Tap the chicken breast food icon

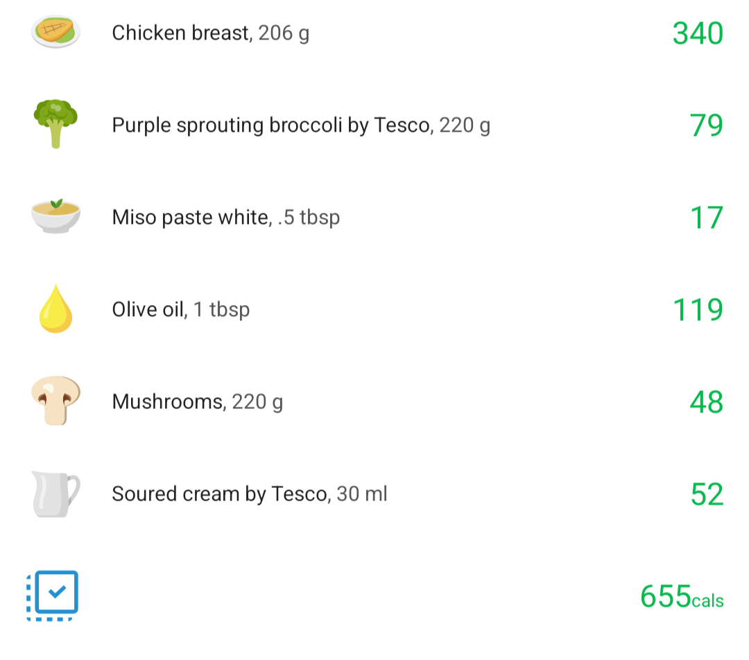(55, 31)
